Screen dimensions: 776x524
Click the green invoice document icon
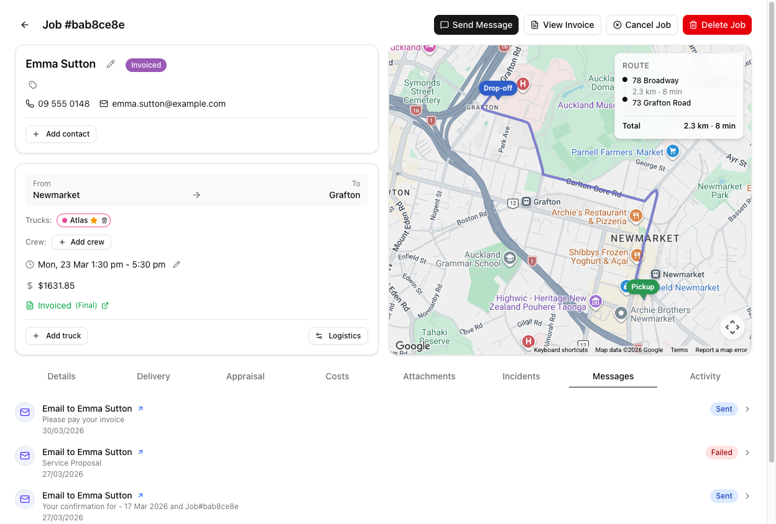30,305
